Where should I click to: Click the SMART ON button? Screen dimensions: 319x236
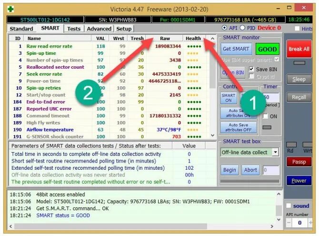[x=229, y=98]
